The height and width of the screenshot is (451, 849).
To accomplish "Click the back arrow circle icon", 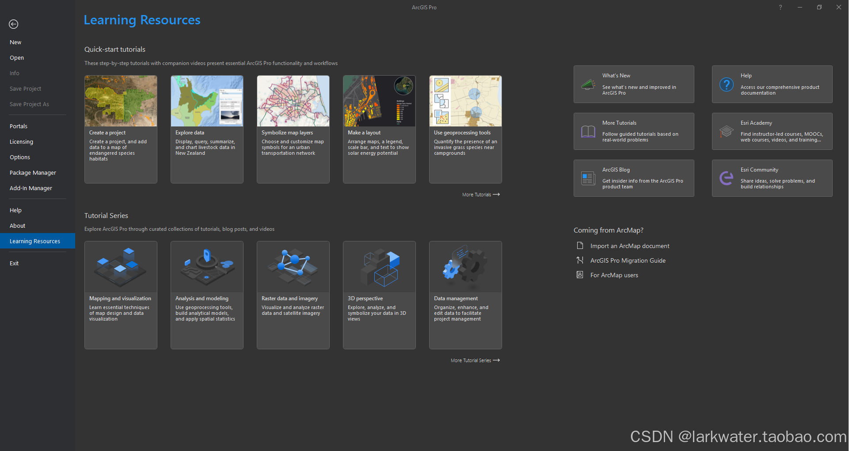I will [14, 24].
